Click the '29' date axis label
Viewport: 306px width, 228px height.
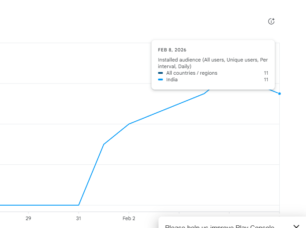[x=28, y=218]
